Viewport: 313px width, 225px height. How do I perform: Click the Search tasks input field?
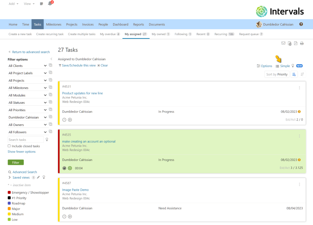pyautogui.click(x=26, y=140)
